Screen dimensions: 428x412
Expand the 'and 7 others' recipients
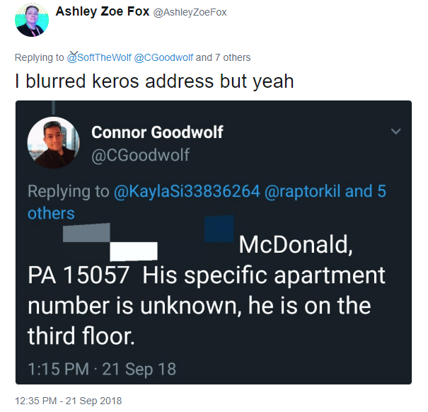pos(223,57)
